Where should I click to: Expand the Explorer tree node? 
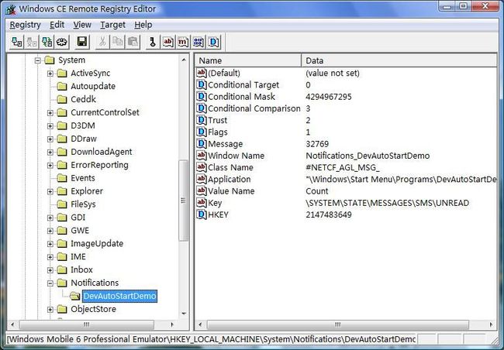click(x=50, y=191)
